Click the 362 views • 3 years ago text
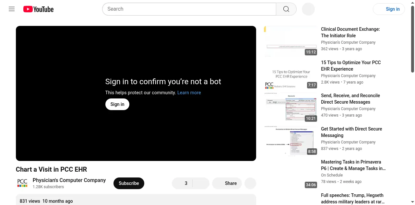 click(x=341, y=49)
